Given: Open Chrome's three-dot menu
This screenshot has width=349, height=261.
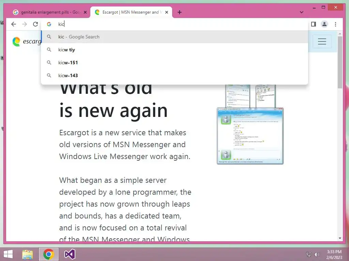Looking at the screenshot, I should pyautogui.click(x=335, y=24).
